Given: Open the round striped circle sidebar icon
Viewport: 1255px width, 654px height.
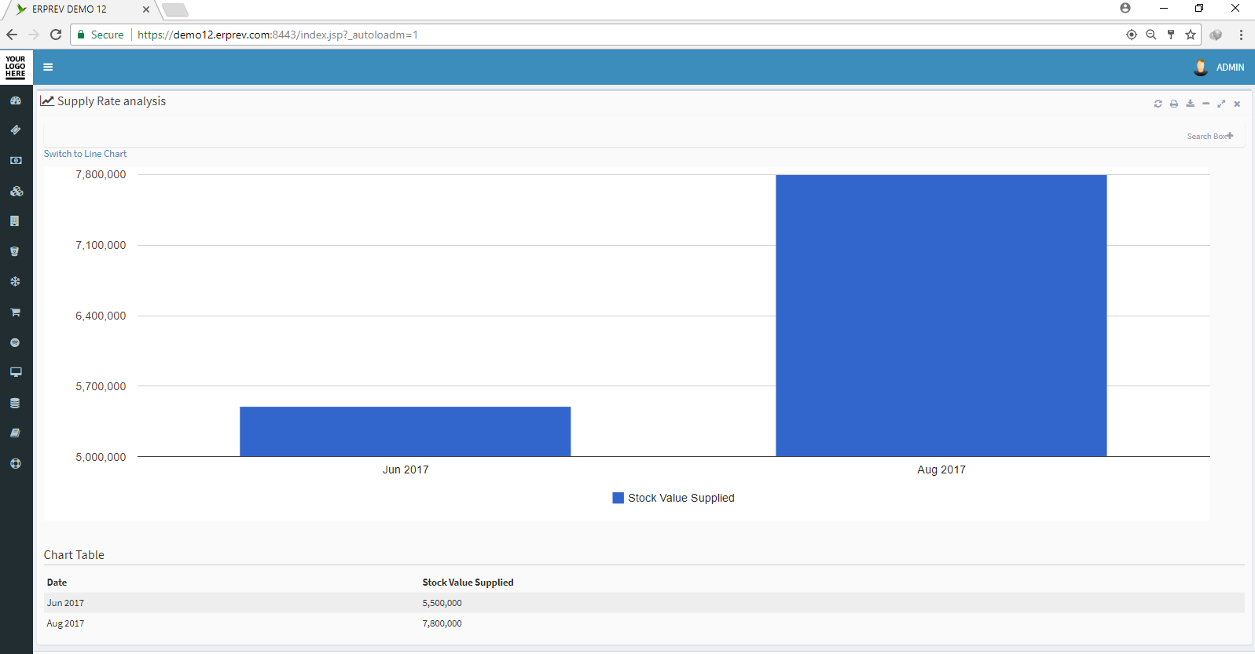Looking at the screenshot, I should point(15,342).
